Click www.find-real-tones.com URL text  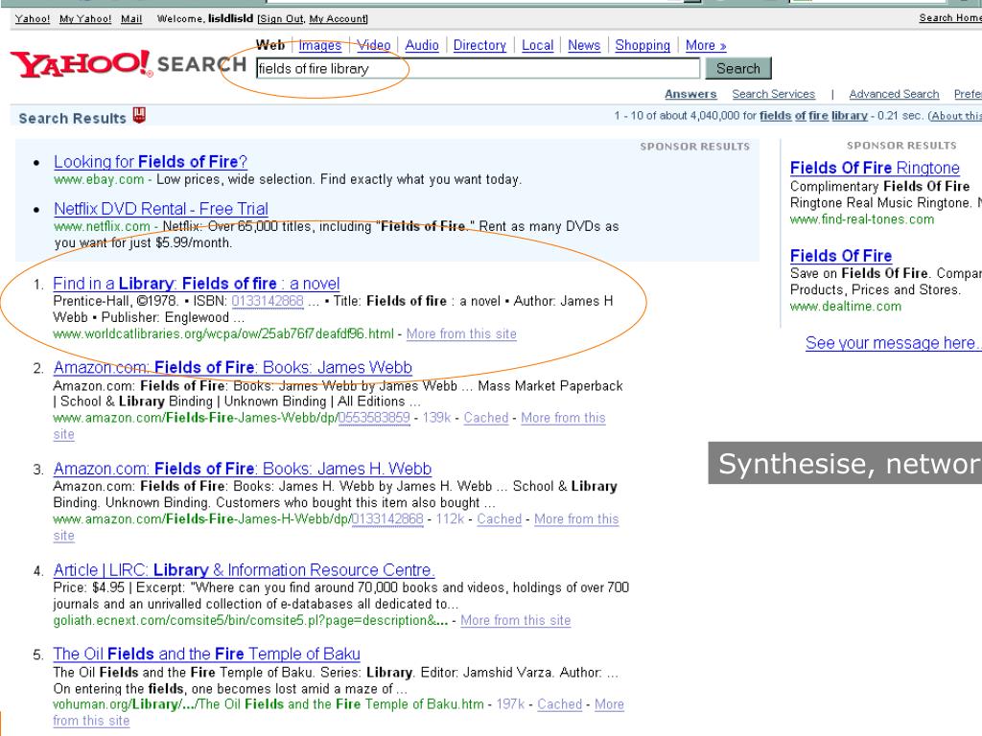coord(862,219)
